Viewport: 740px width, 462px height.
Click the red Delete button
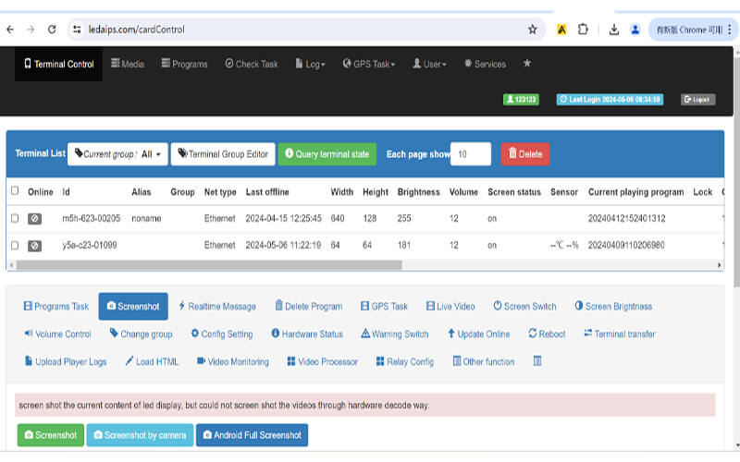click(524, 154)
